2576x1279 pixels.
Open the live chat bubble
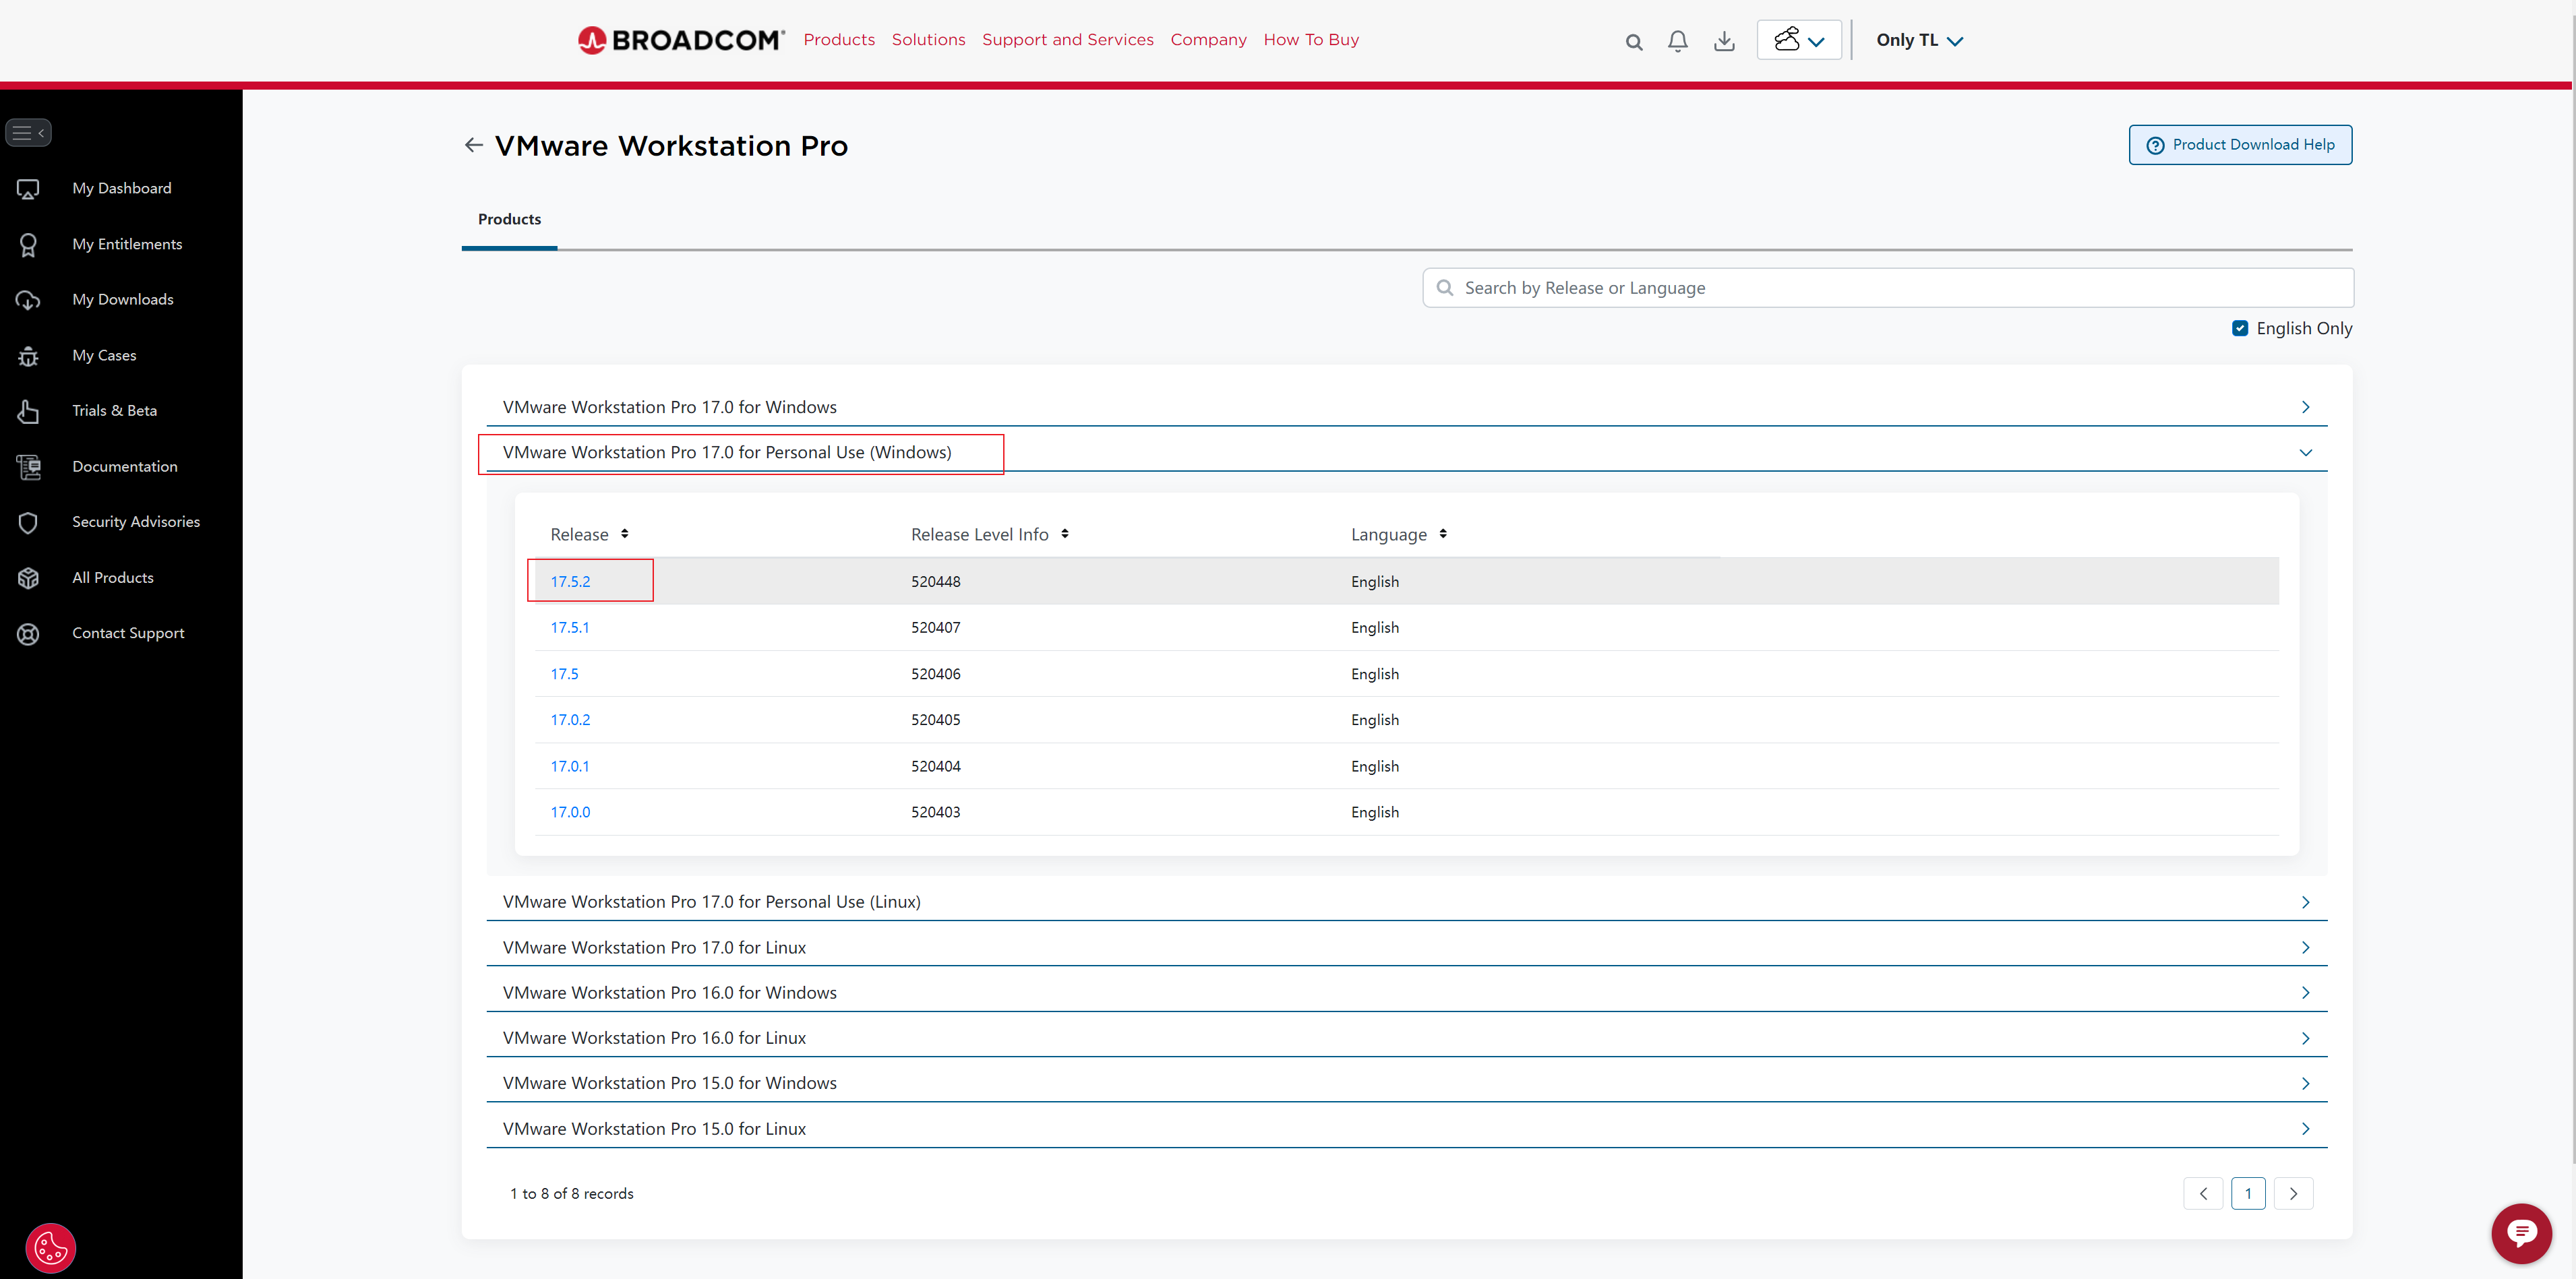coord(2521,1233)
